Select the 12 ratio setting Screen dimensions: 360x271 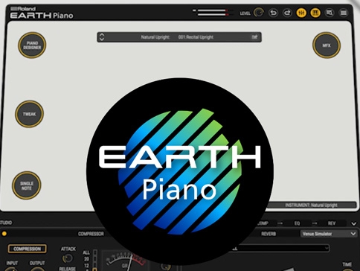[x=86, y=266]
